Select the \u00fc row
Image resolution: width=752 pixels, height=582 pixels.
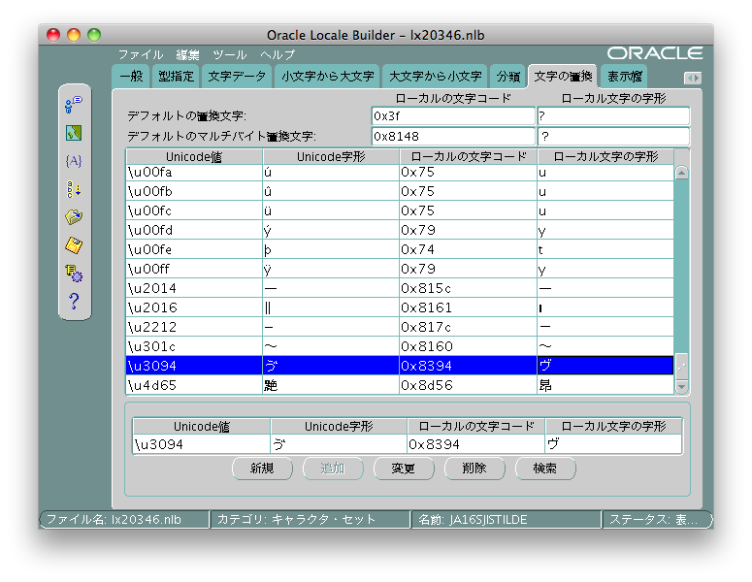pyautogui.click(x=400, y=210)
